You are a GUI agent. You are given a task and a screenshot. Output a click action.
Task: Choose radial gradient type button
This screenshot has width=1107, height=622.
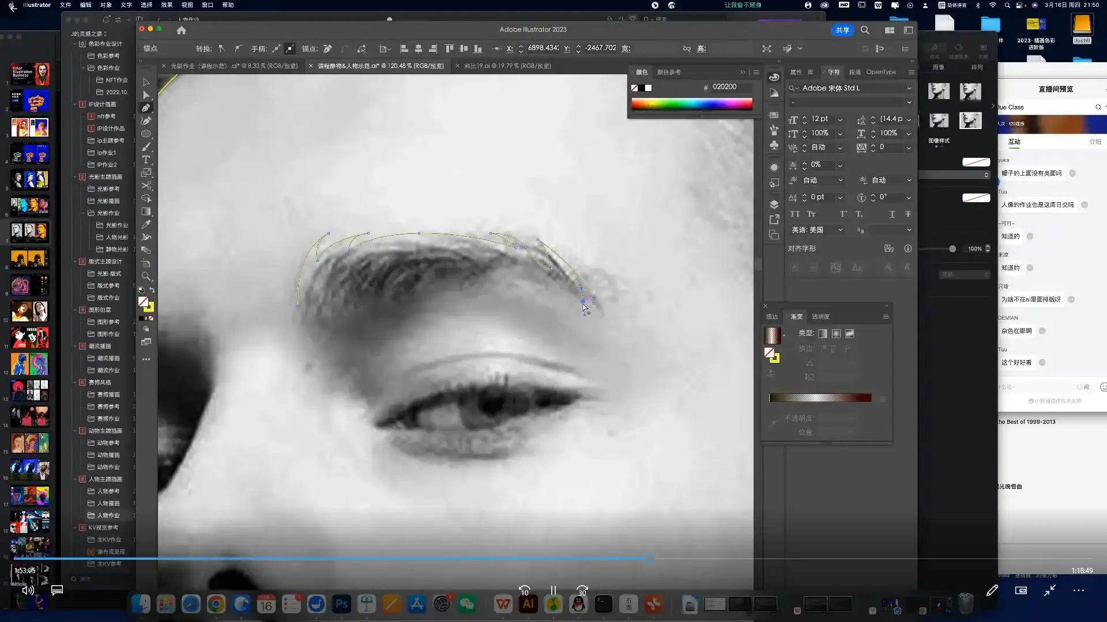pyautogui.click(x=836, y=333)
